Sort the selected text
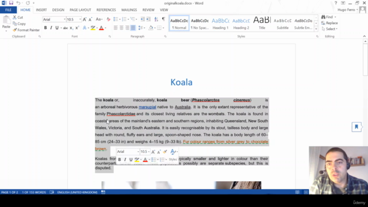This screenshot has height=207, width=368. coord(156,20)
